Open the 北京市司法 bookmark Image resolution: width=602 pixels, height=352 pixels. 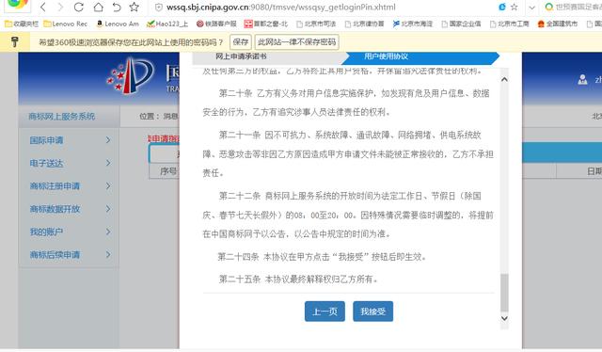[x=316, y=24]
